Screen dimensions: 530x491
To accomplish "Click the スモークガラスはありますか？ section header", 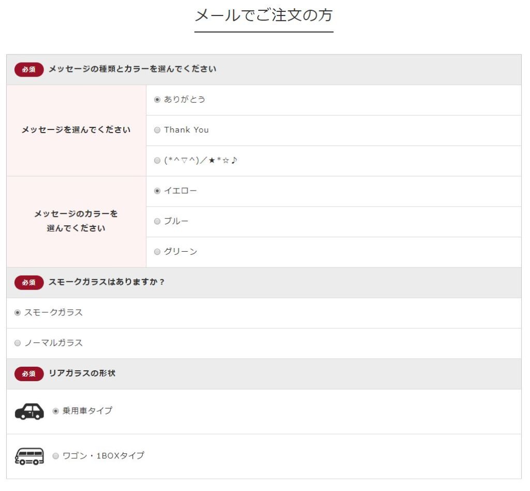I will (107, 282).
